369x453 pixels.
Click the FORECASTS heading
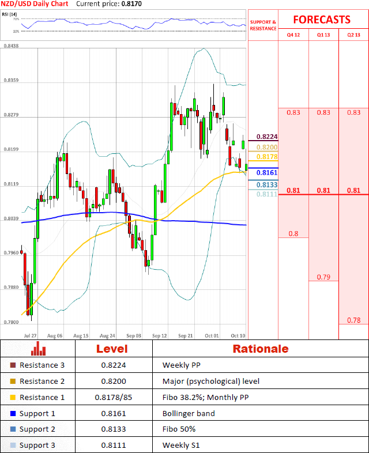[321, 20]
